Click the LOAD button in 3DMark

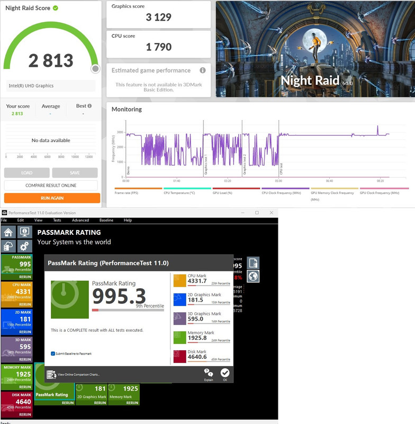(26, 173)
